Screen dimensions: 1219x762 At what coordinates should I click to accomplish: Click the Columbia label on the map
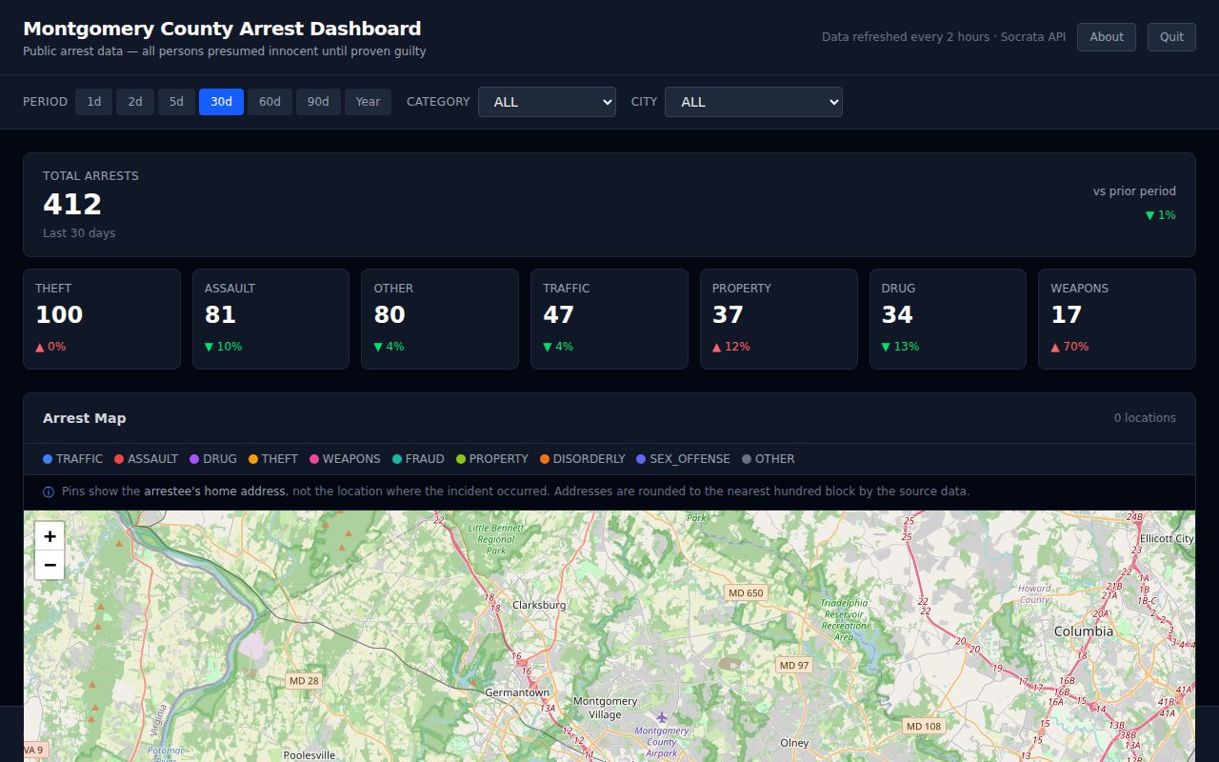coord(1084,632)
